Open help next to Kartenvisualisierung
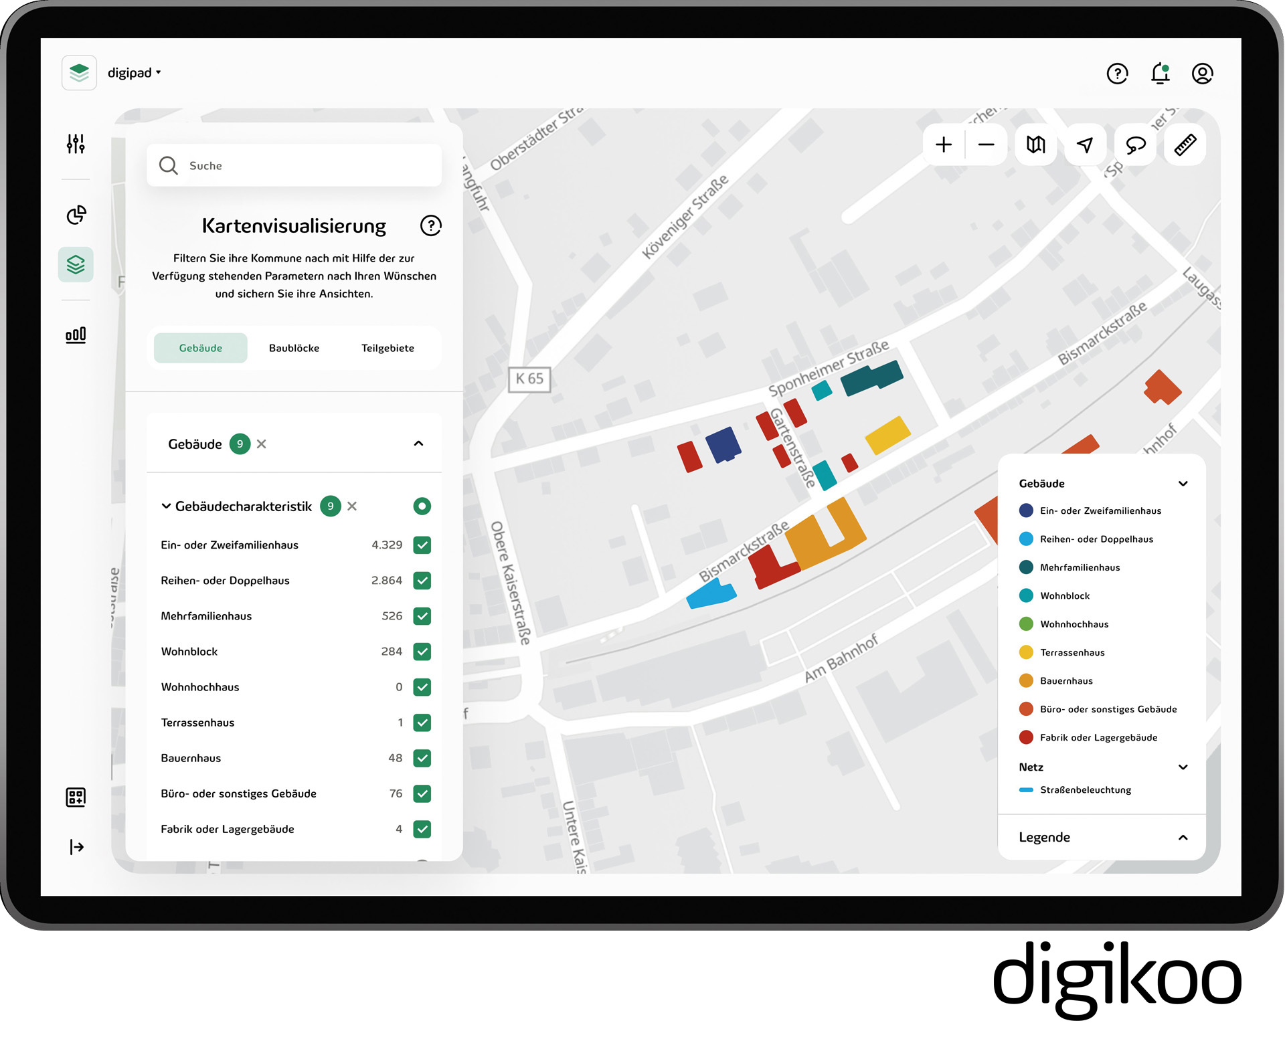The width and height of the screenshot is (1285, 1037). (x=432, y=226)
